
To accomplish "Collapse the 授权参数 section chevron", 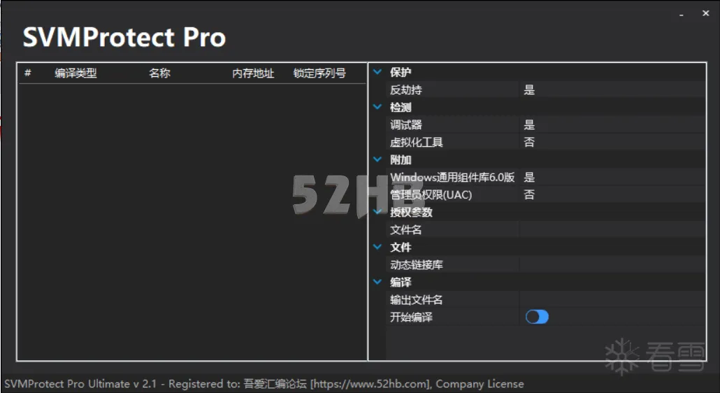I will [x=377, y=212].
